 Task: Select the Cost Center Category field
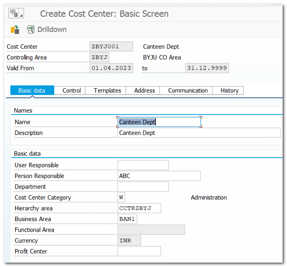(121, 197)
